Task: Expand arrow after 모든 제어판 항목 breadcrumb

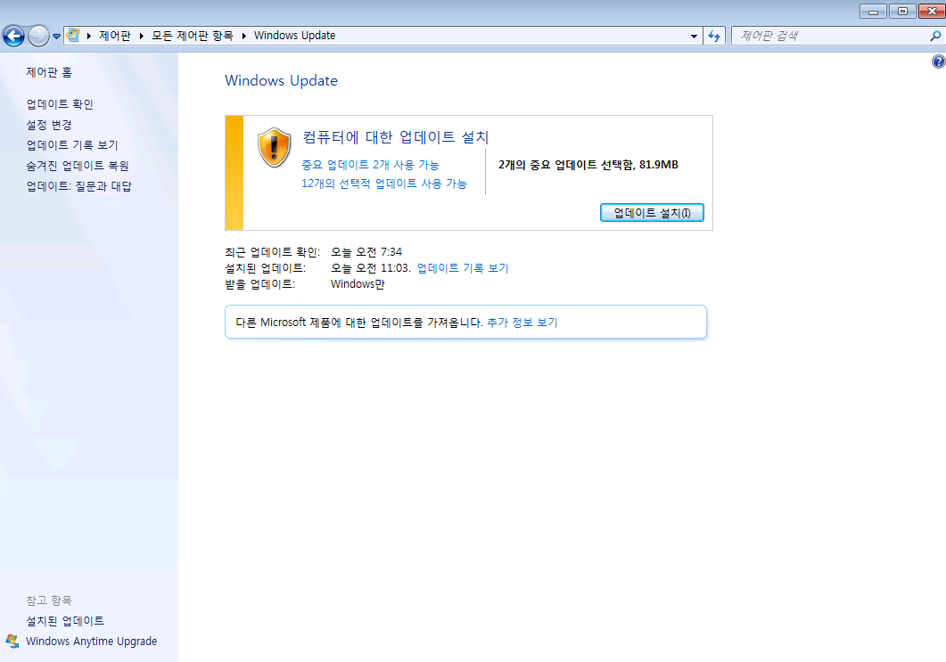Action: click(x=243, y=37)
